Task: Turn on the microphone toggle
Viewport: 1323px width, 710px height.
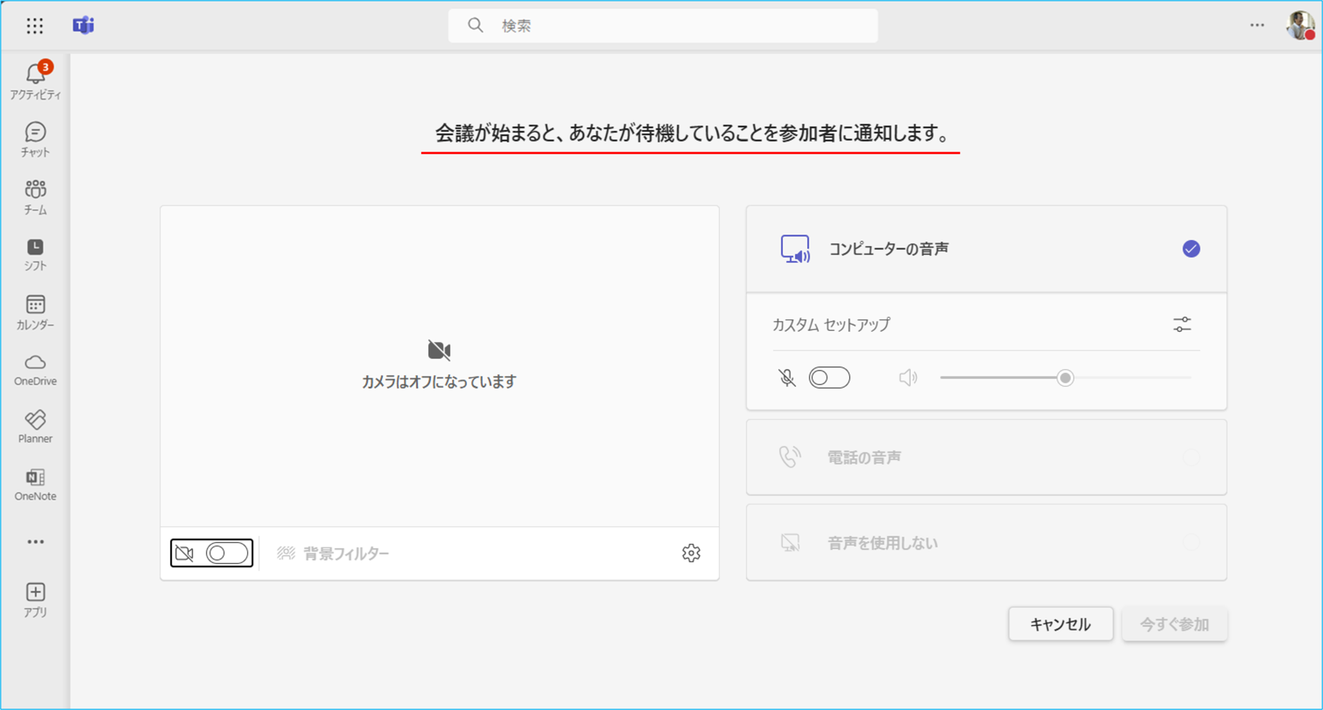Action: coord(829,378)
